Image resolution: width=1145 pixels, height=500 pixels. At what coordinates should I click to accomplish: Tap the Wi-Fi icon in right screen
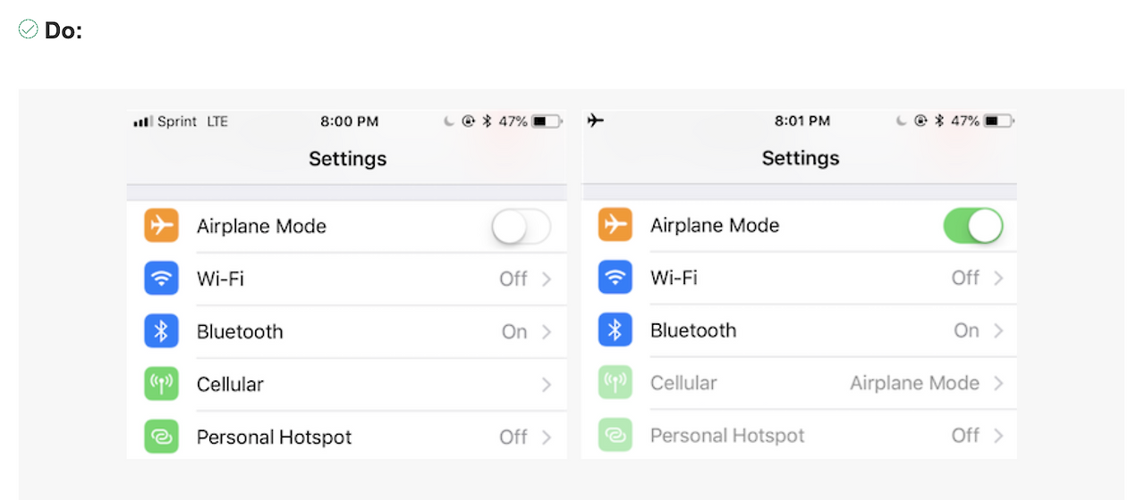[x=615, y=278]
